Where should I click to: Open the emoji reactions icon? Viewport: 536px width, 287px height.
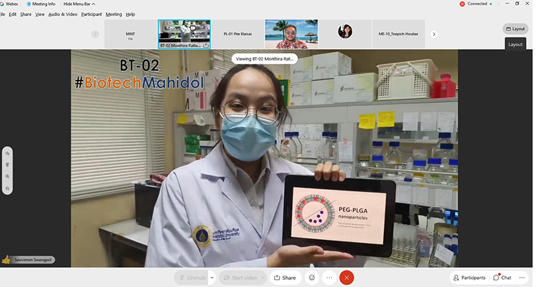[312, 278]
